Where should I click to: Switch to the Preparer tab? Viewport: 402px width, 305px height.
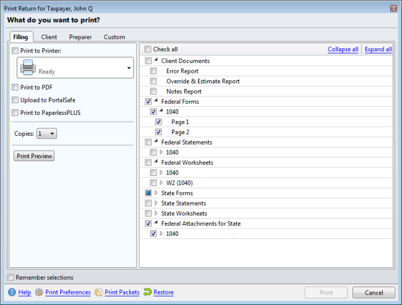tap(80, 37)
